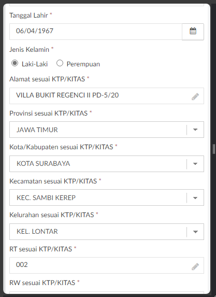Open the Kota/Kabupaten dropdown arrow
The height and width of the screenshot is (297, 216).
click(195, 164)
